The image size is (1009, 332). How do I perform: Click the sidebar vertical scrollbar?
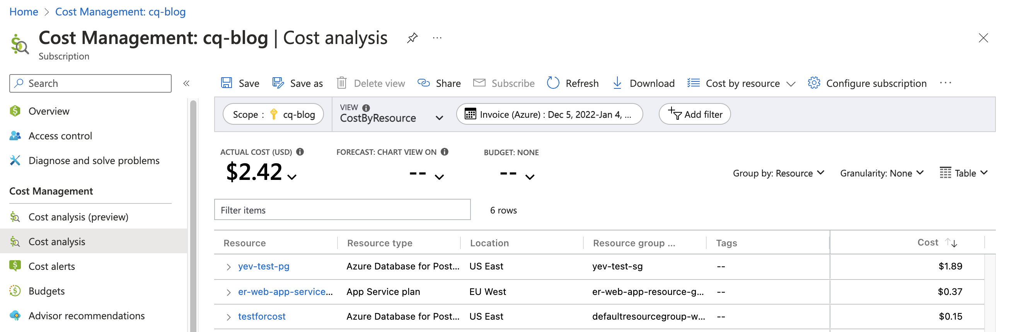(193, 216)
